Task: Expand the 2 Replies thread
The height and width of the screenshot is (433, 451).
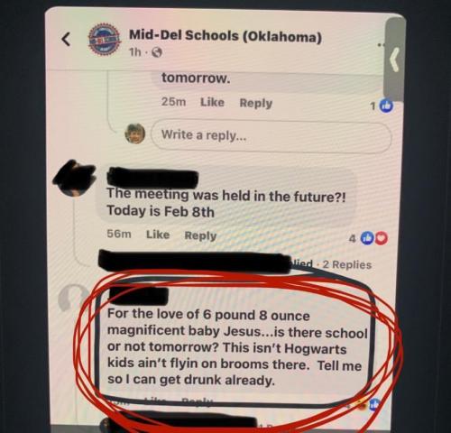Action: click(347, 264)
